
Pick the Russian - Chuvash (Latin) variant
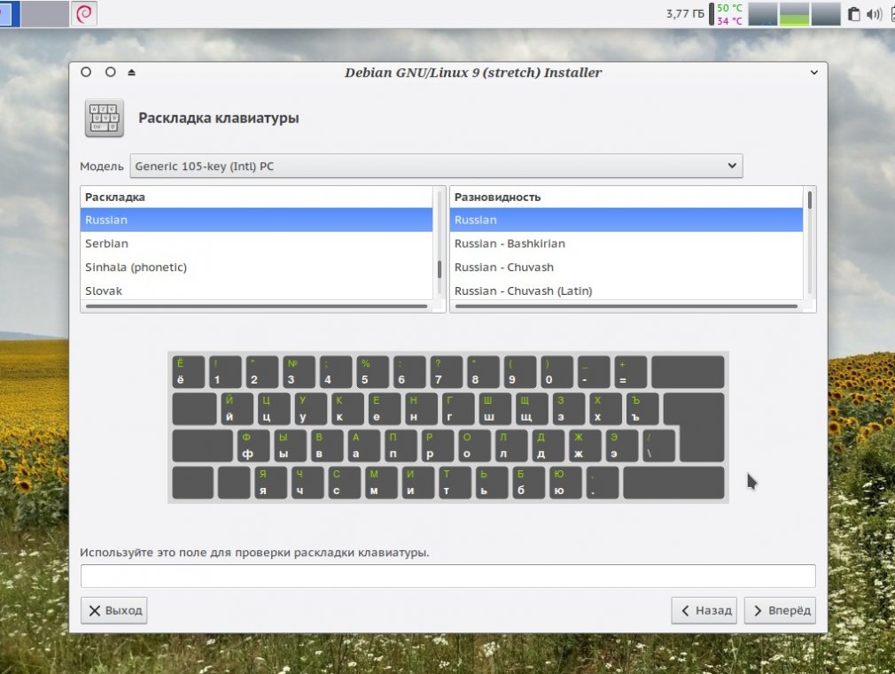pyautogui.click(x=626, y=291)
